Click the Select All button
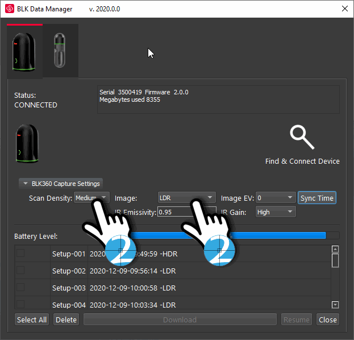The width and height of the screenshot is (354, 340). click(32, 320)
